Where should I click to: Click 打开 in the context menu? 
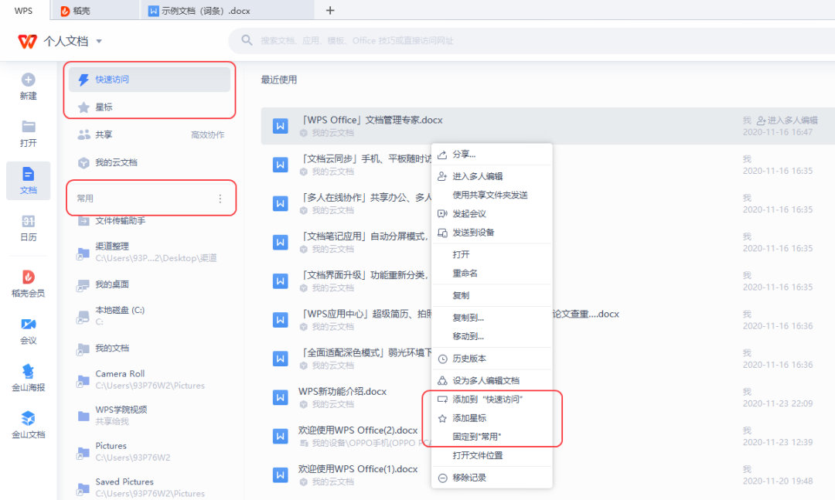pos(492,254)
